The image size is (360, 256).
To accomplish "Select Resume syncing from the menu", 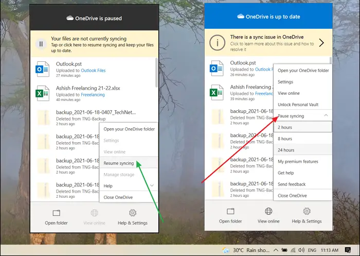I will (x=129, y=163).
